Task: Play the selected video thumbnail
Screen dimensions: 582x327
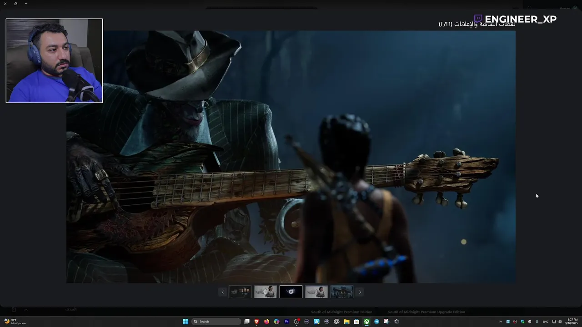Action: (x=291, y=292)
